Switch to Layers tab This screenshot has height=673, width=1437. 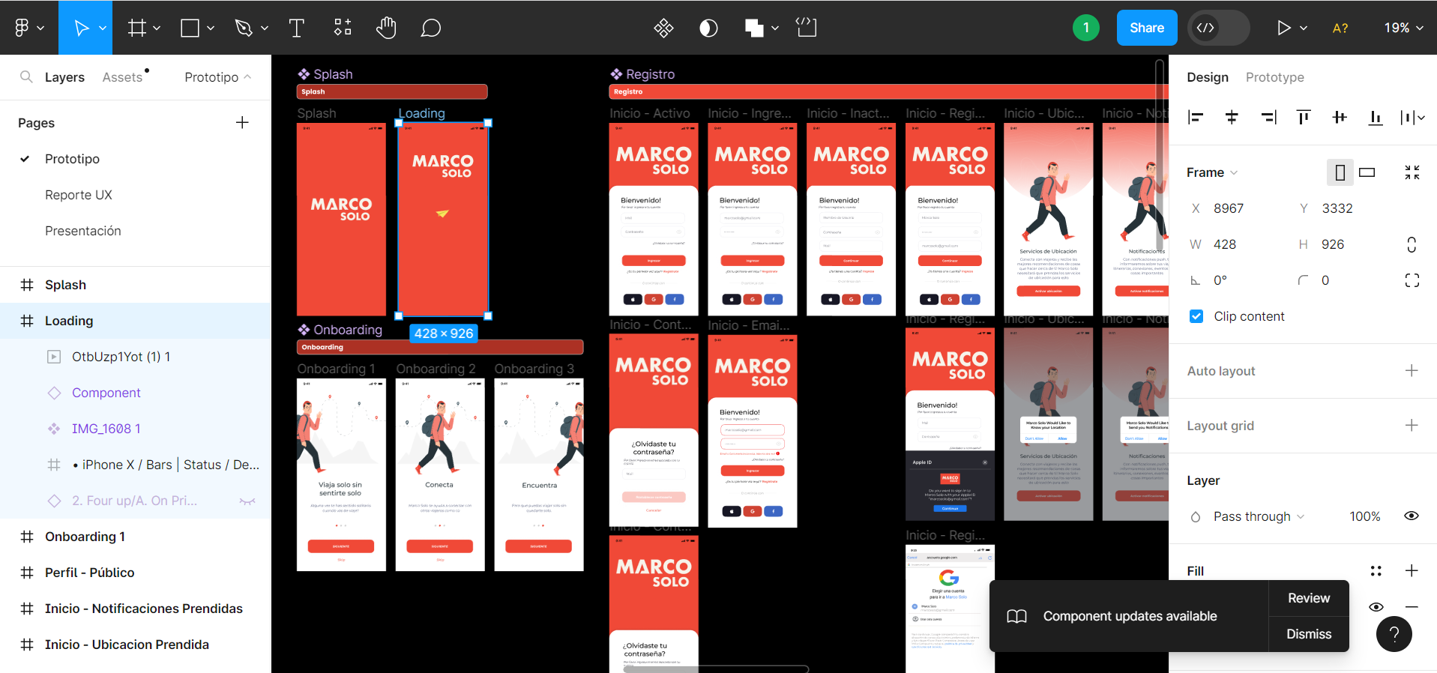[64, 77]
